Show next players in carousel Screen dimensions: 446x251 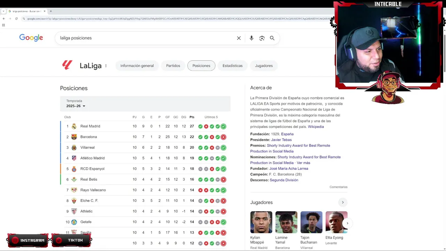pos(347,223)
